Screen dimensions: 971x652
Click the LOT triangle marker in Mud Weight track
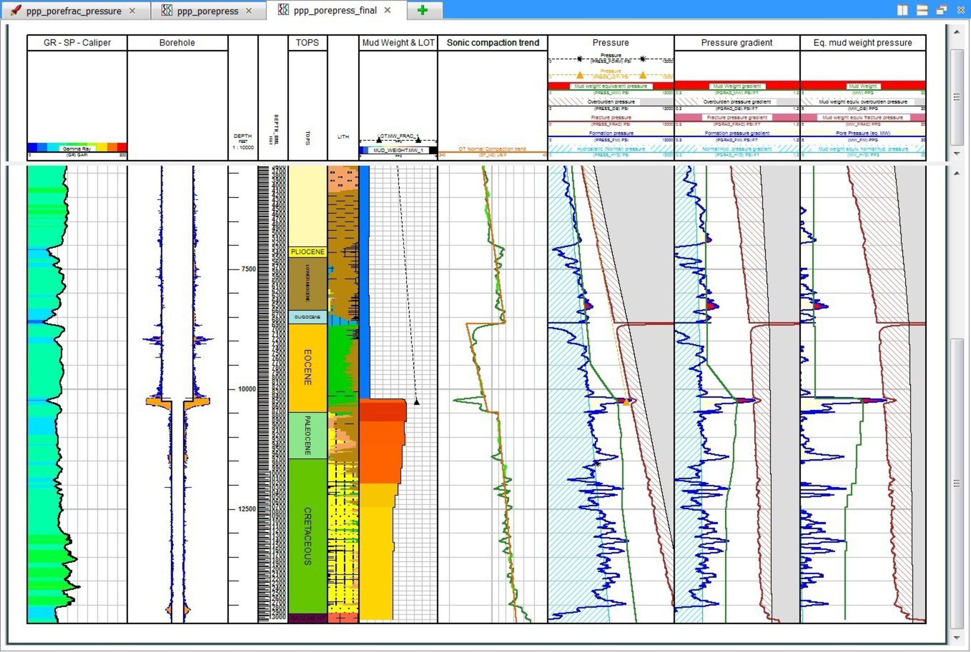tap(416, 402)
